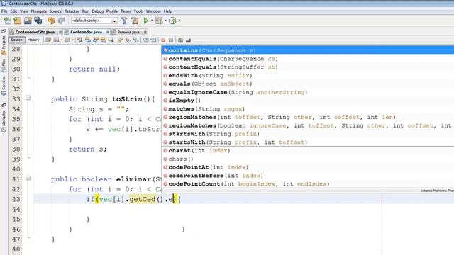The image size is (454, 255).
Task: Open the dropdown arrow beside Debug Project
Action: click(x=165, y=21)
